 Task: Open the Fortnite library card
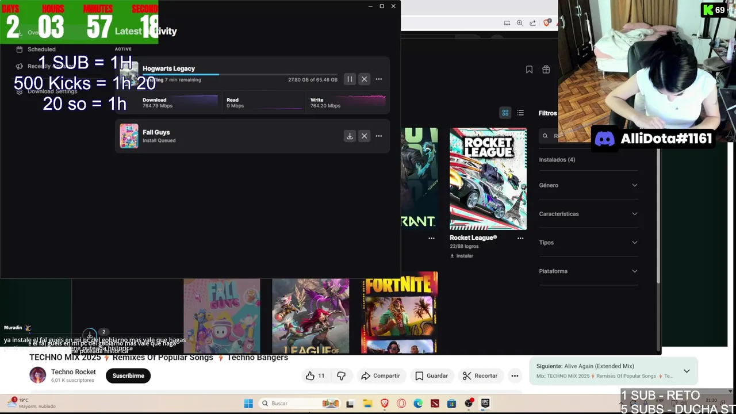point(399,313)
